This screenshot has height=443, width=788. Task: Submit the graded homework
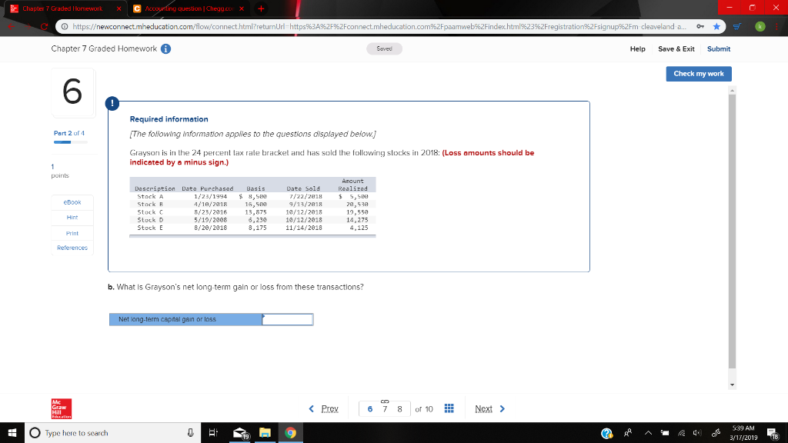718,48
